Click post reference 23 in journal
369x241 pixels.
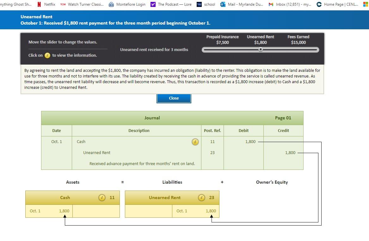coord(212,152)
